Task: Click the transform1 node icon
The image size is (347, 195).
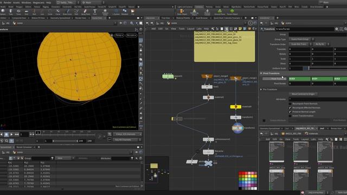Action: coord(236,118)
